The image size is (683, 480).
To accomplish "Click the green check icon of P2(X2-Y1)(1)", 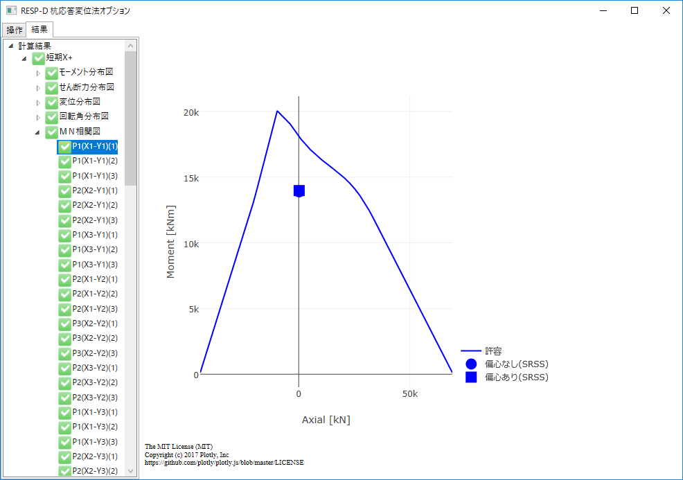I will pyautogui.click(x=64, y=191).
